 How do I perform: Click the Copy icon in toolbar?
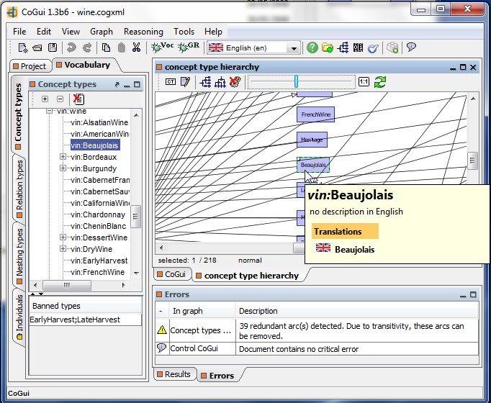pyautogui.click(x=106, y=47)
